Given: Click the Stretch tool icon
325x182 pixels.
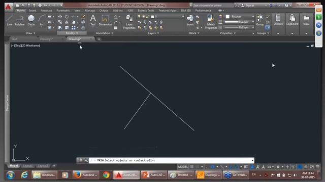Looking at the screenshot, I should coord(60,27).
